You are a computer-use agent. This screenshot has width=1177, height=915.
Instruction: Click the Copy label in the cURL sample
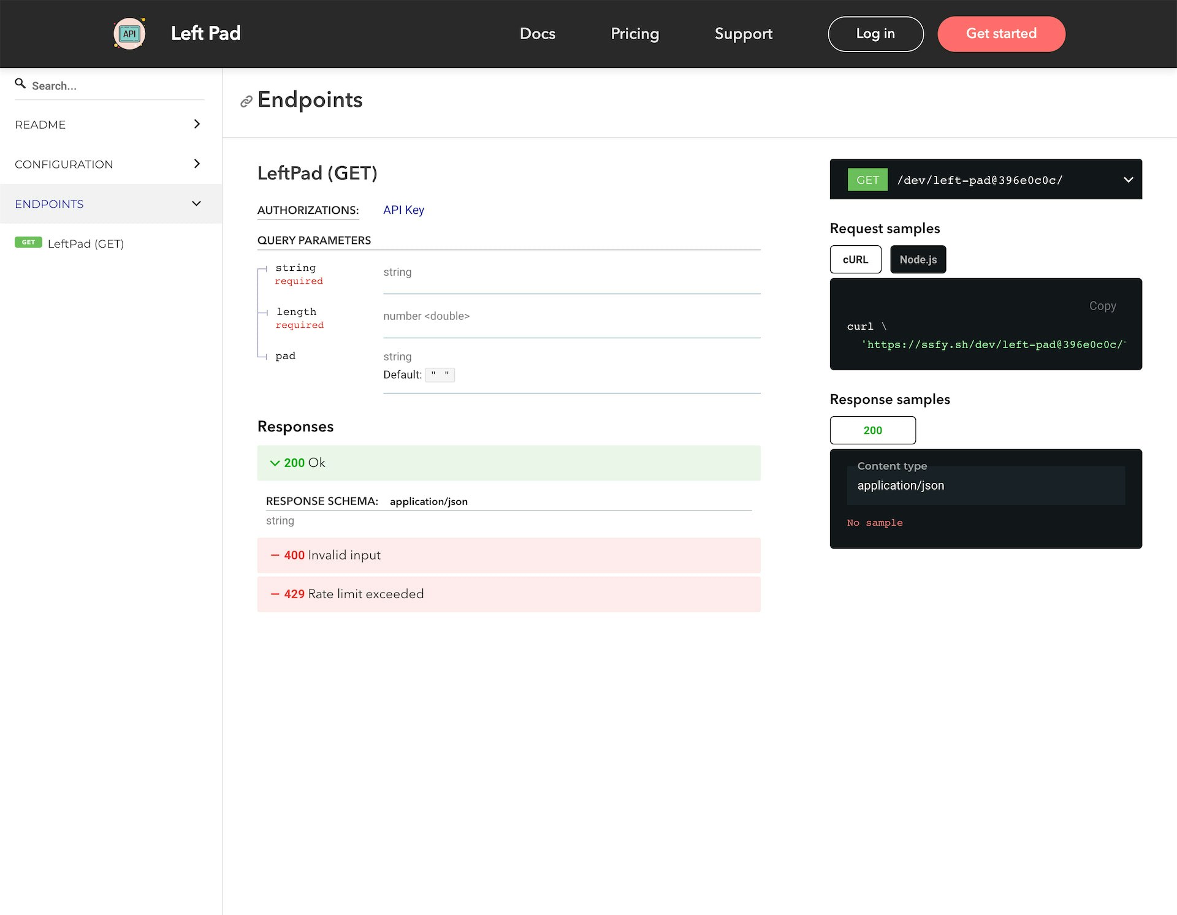(x=1103, y=306)
